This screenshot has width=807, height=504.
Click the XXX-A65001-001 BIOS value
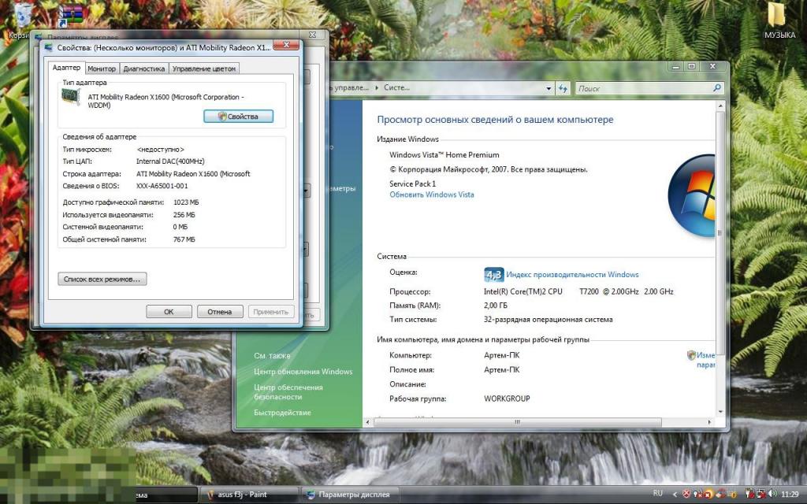tap(162, 186)
